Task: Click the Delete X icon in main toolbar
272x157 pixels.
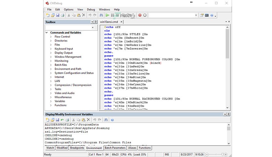Action: [84, 15]
